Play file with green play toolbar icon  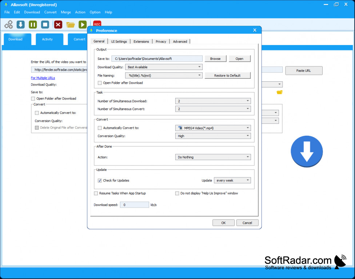83,24
